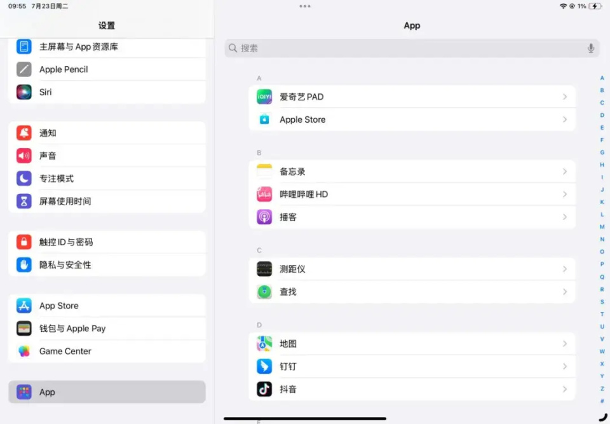Expand 测距仪 row chevron

(565, 269)
